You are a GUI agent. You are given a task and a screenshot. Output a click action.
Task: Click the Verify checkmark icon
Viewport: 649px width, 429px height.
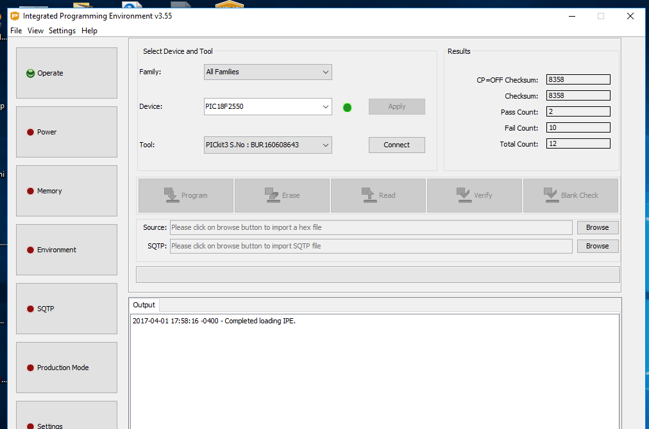click(464, 195)
